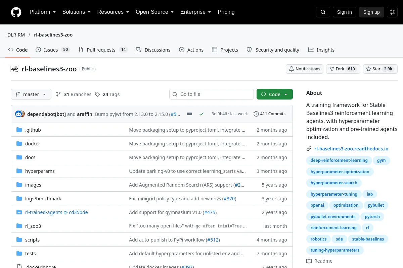Switch to the Pull requests tab
Screen dimensions: 403x268
coord(103,50)
